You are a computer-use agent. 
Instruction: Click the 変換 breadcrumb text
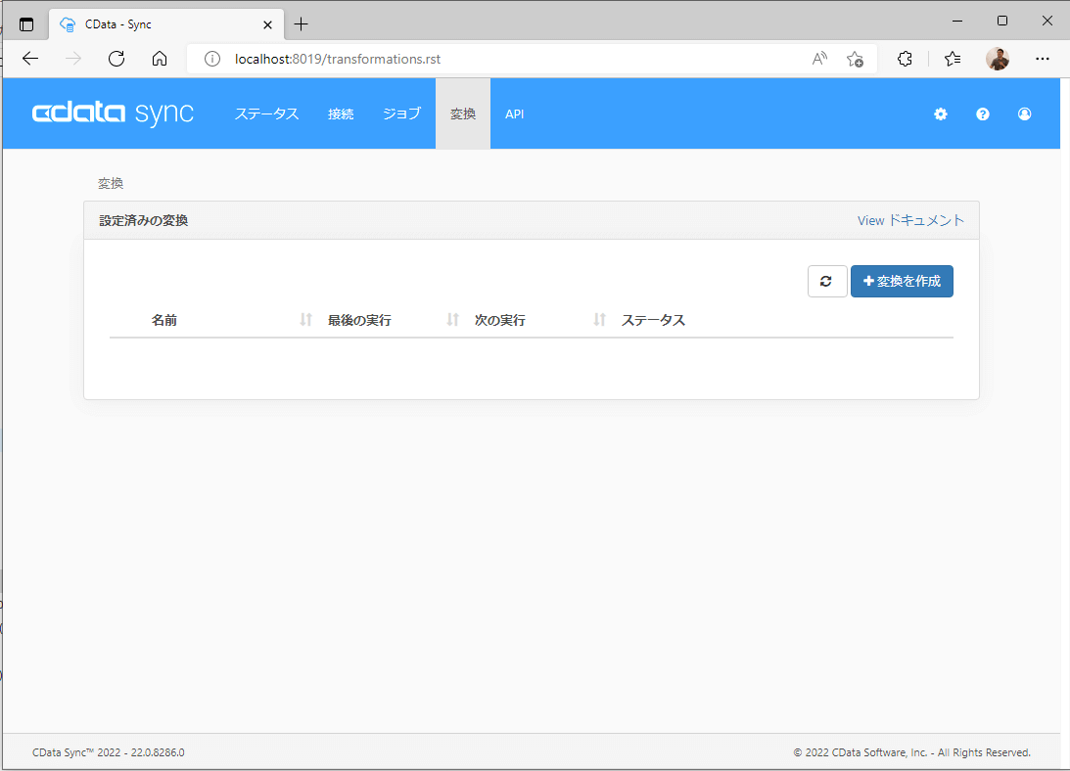pyautogui.click(x=111, y=183)
